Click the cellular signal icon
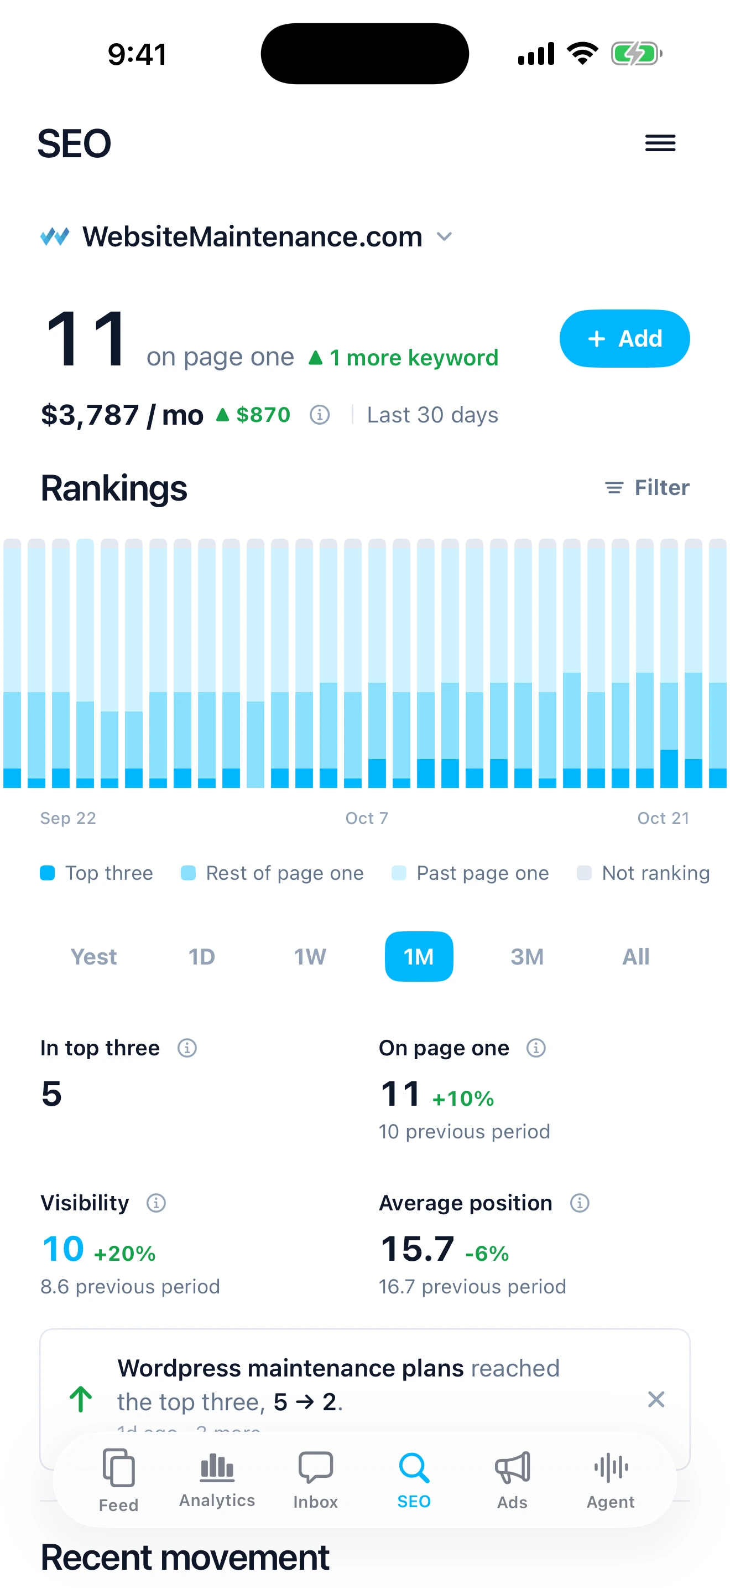 tap(536, 54)
